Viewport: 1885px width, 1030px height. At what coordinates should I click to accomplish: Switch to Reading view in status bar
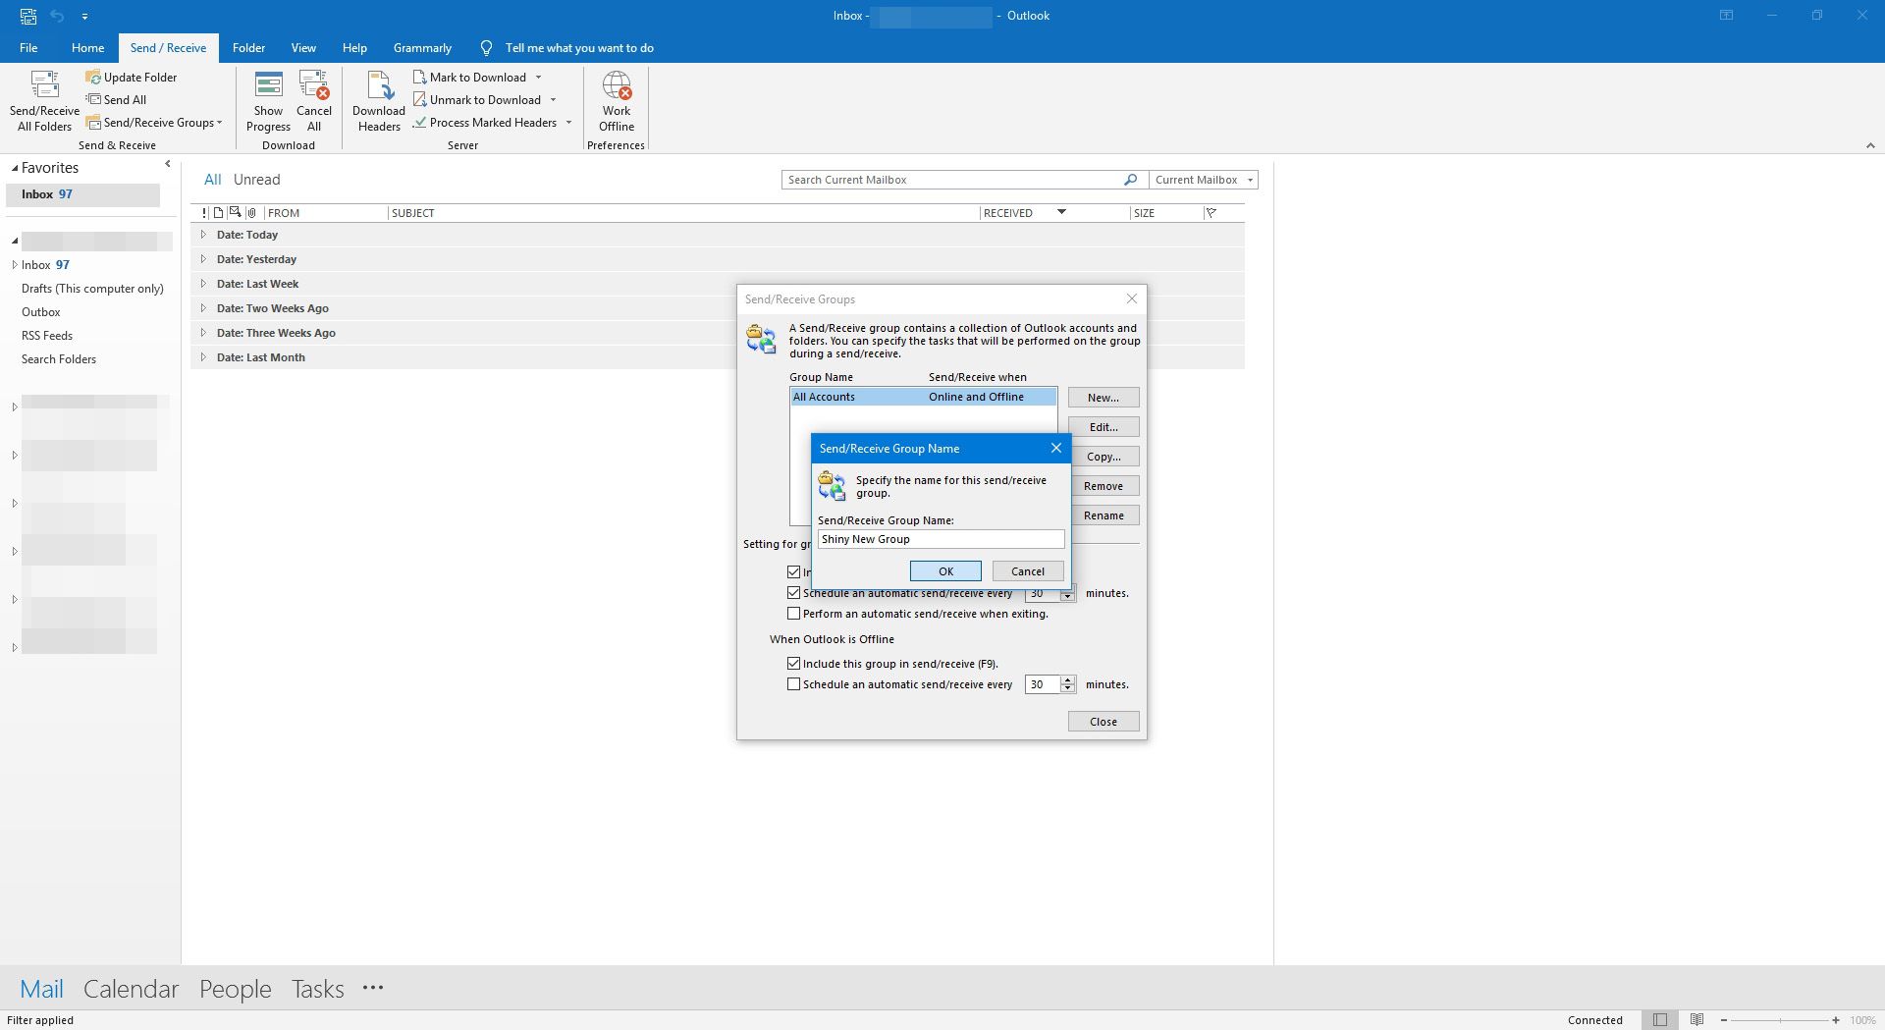(1696, 1020)
